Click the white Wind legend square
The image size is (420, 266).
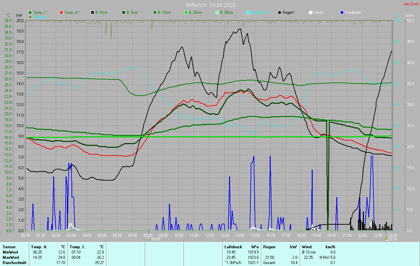311,12
